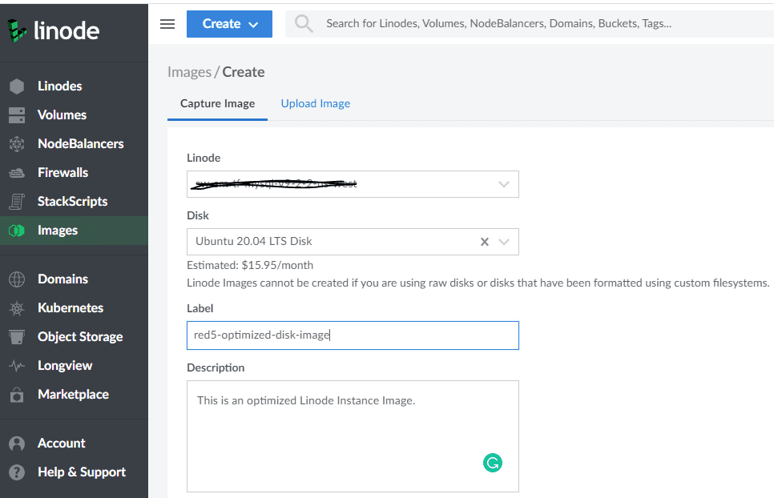
Task: Click the StackScripts scroll icon
Action: 17,202
